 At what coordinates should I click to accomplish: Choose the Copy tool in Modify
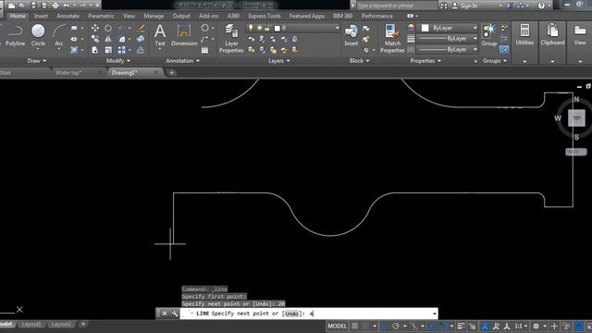tap(94, 39)
